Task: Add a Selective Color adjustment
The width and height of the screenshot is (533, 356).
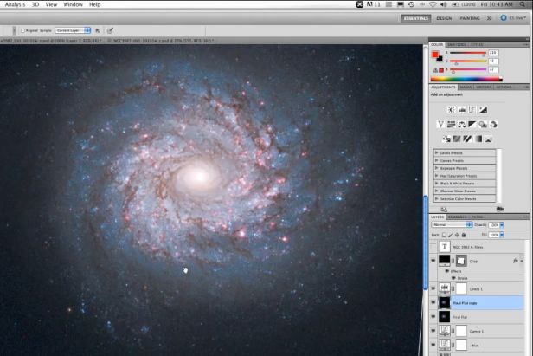Action: [489, 139]
